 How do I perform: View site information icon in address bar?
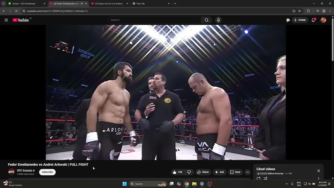(x=24, y=11)
